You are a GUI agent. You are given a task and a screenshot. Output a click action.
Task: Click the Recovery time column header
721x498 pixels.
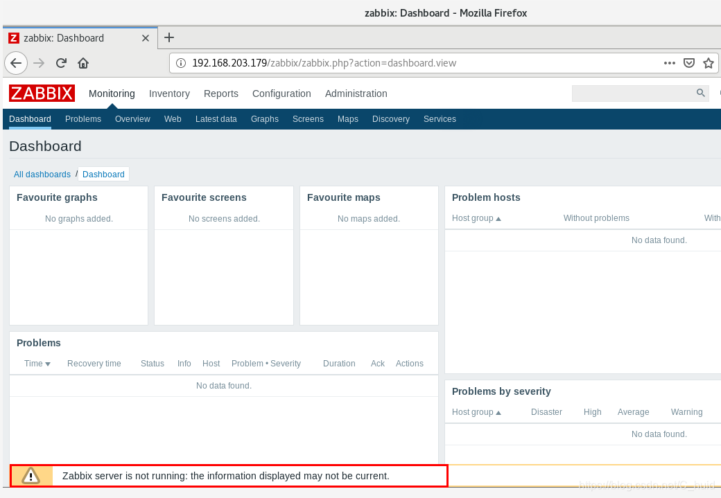point(94,364)
